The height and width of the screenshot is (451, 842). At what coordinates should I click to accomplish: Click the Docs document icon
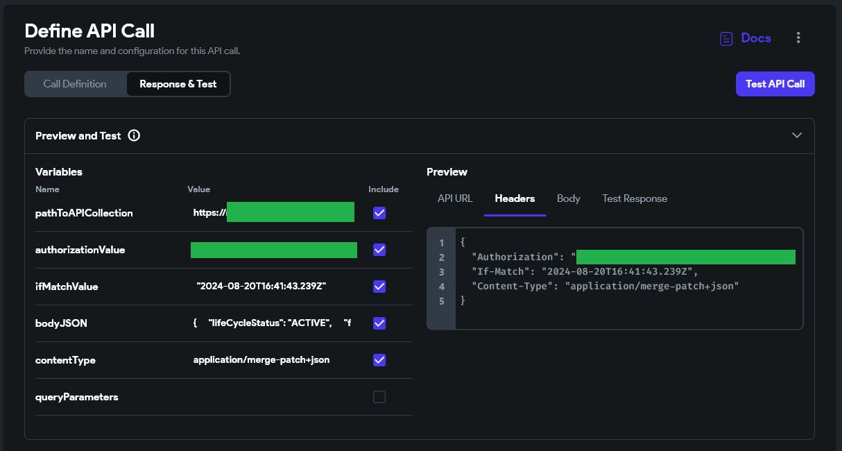tap(726, 38)
